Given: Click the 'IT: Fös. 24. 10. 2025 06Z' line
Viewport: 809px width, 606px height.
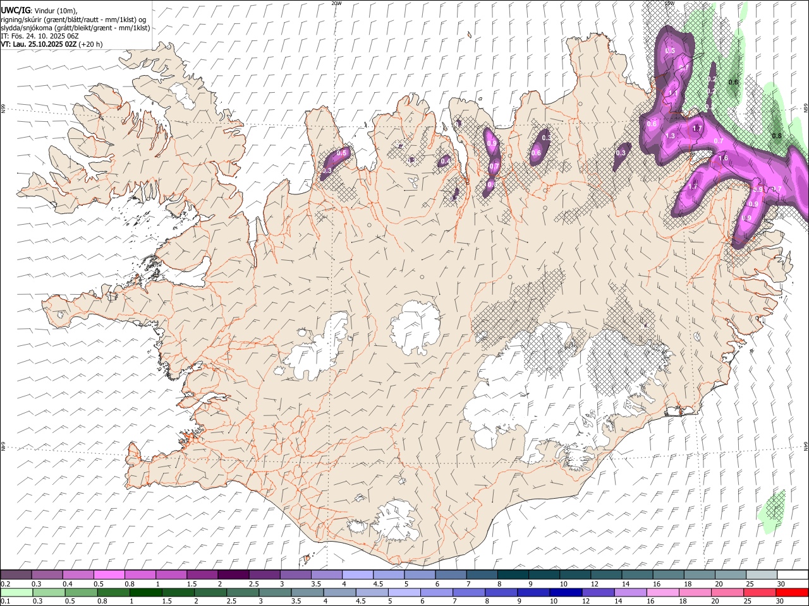Looking at the screenshot, I should tap(40, 36).
